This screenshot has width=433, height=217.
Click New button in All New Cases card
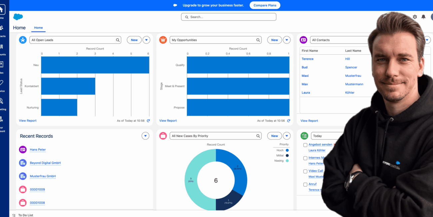pos(274,136)
